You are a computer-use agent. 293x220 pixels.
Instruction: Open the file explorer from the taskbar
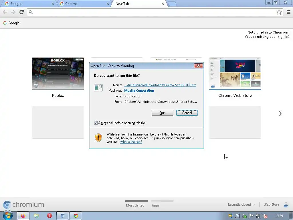pyautogui.click(x=36, y=216)
